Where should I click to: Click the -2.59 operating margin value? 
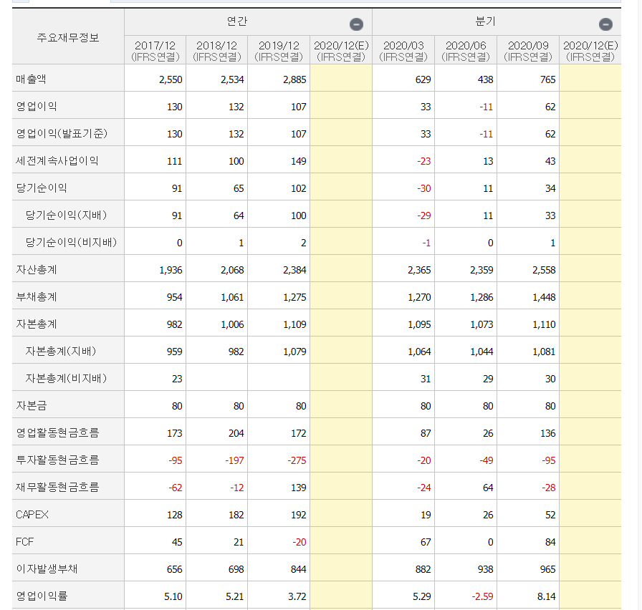(482, 596)
